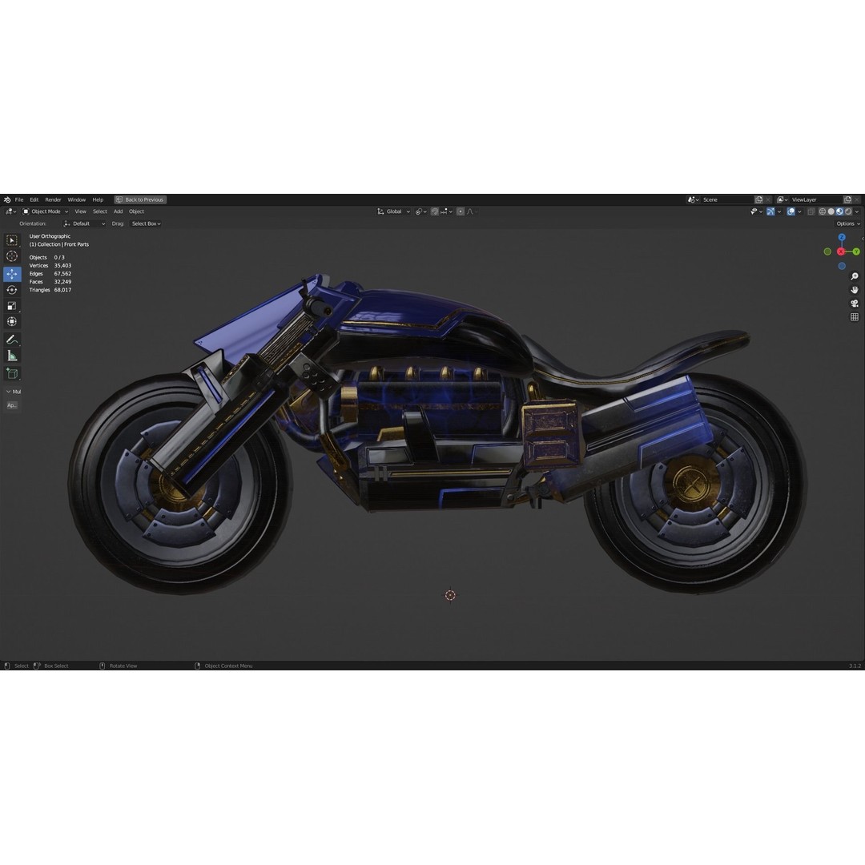The height and width of the screenshot is (865, 865).
Task: Open the Options dropdown
Action: click(848, 223)
